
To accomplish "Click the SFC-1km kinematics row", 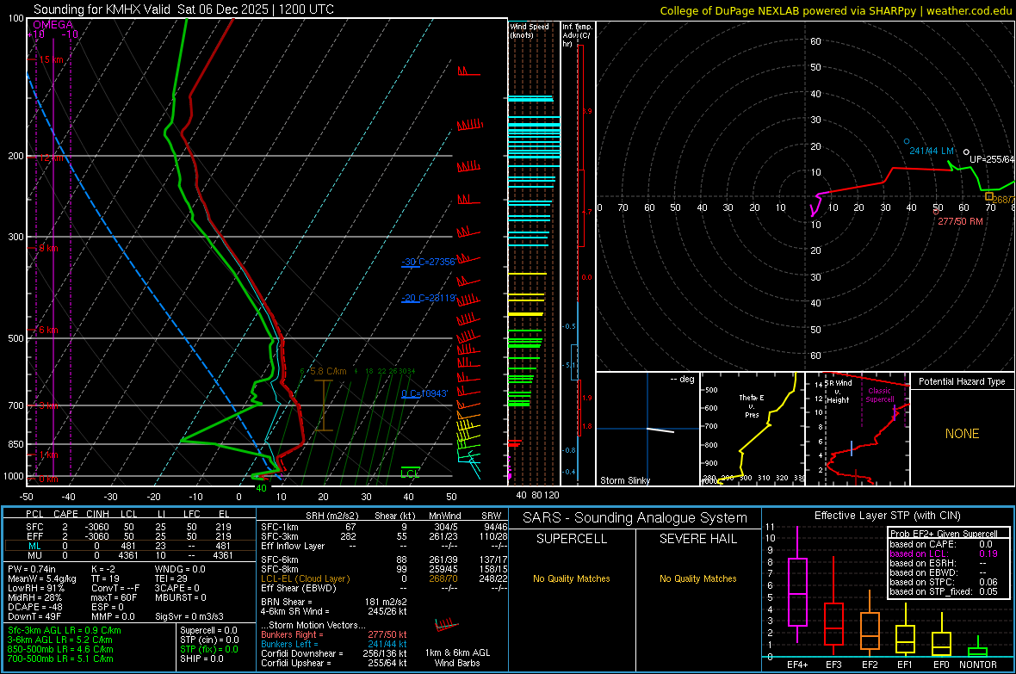I will 384,527.
